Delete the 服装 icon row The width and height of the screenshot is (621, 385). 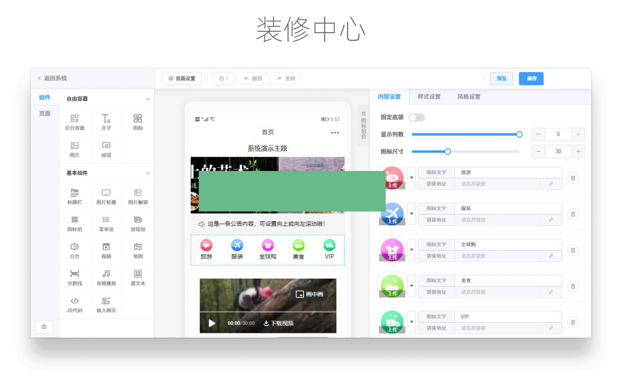(572, 214)
